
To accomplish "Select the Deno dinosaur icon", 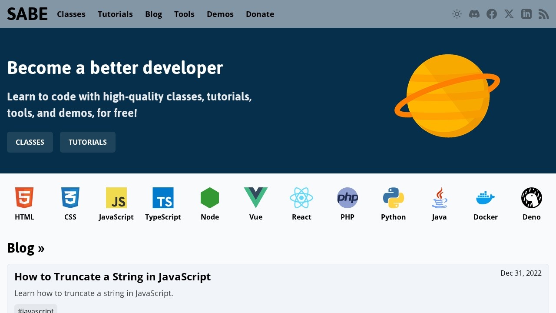I will click(532, 198).
